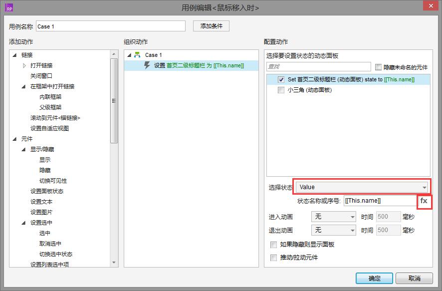Collapse the 在框架中打开链接 node
The width and height of the screenshot is (442, 291).
coord(23,86)
